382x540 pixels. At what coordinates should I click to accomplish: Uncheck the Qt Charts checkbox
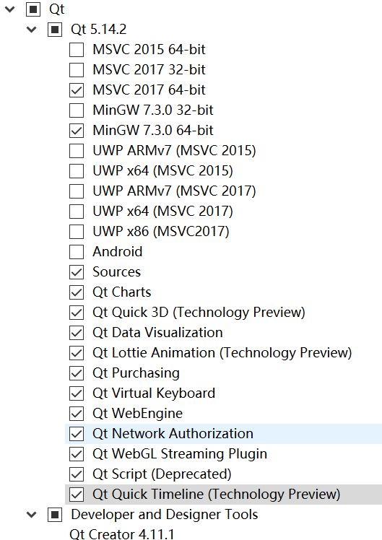click(77, 292)
